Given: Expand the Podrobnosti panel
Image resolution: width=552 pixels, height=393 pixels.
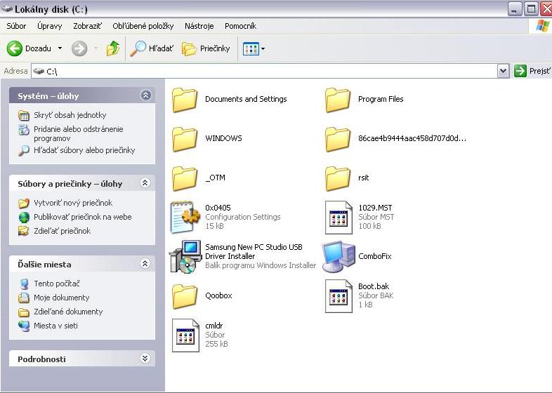Looking at the screenshot, I should tap(145, 358).
